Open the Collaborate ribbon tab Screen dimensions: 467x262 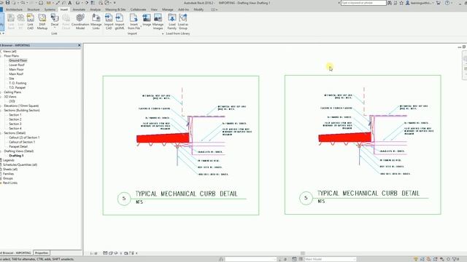click(x=138, y=9)
